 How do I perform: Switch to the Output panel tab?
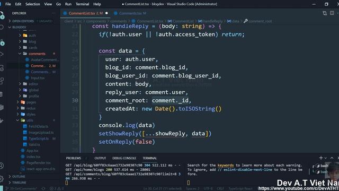[x=100, y=158]
